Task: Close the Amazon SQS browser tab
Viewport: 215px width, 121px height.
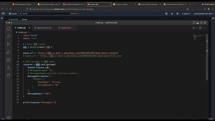Action: click(x=110, y=4)
